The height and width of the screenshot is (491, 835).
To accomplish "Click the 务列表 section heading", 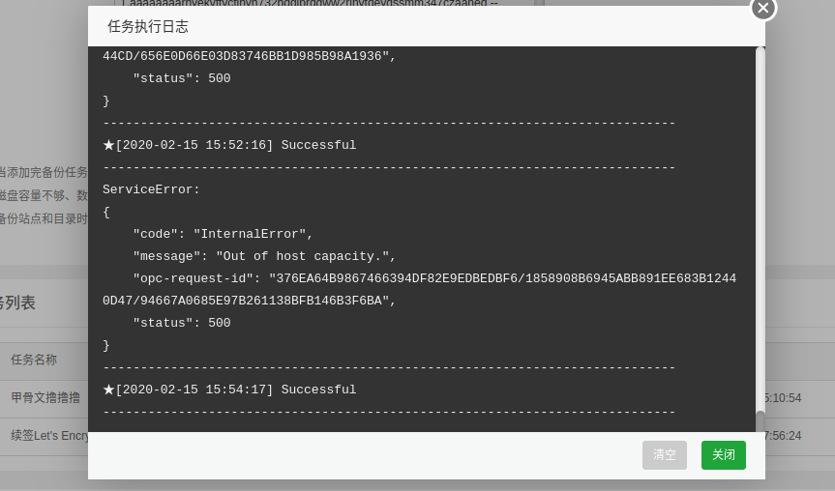I will [x=17, y=303].
